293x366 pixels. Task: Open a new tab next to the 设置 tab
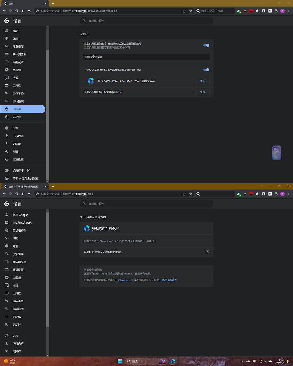click(53, 3)
